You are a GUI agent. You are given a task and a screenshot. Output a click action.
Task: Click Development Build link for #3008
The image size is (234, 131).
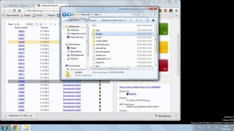coord(72,85)
